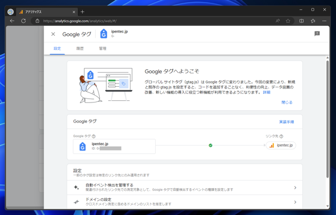Viewport: 336px width, 215px height.
Task: Click help icon next to Google タグ label
Action: tap(94, 136)
